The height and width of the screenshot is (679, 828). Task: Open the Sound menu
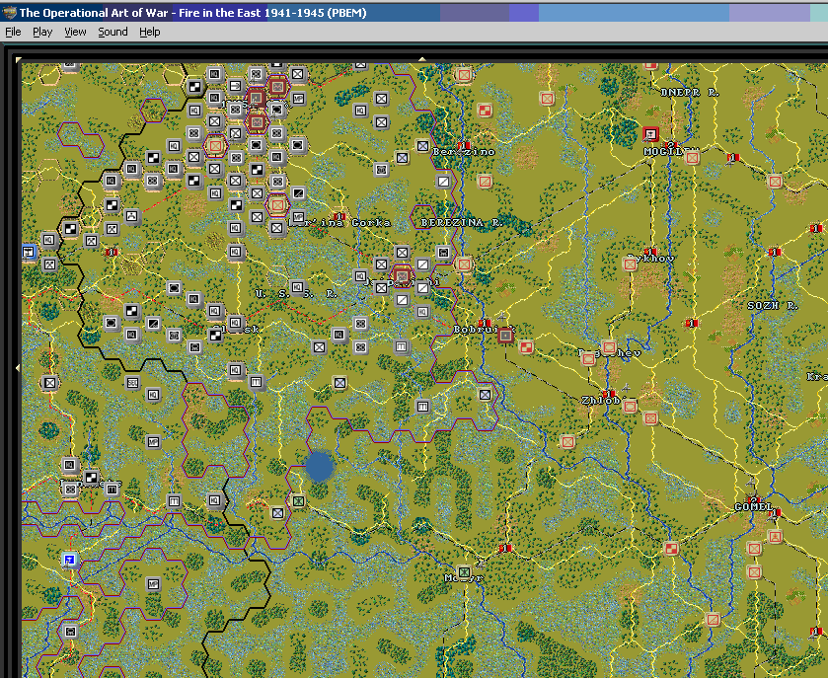(x=113, y=33)
